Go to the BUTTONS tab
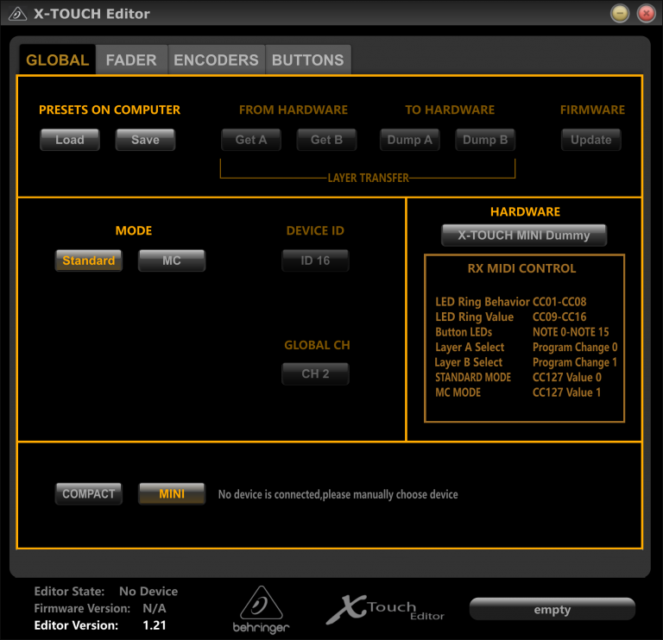663x640 pixels. 307,60
